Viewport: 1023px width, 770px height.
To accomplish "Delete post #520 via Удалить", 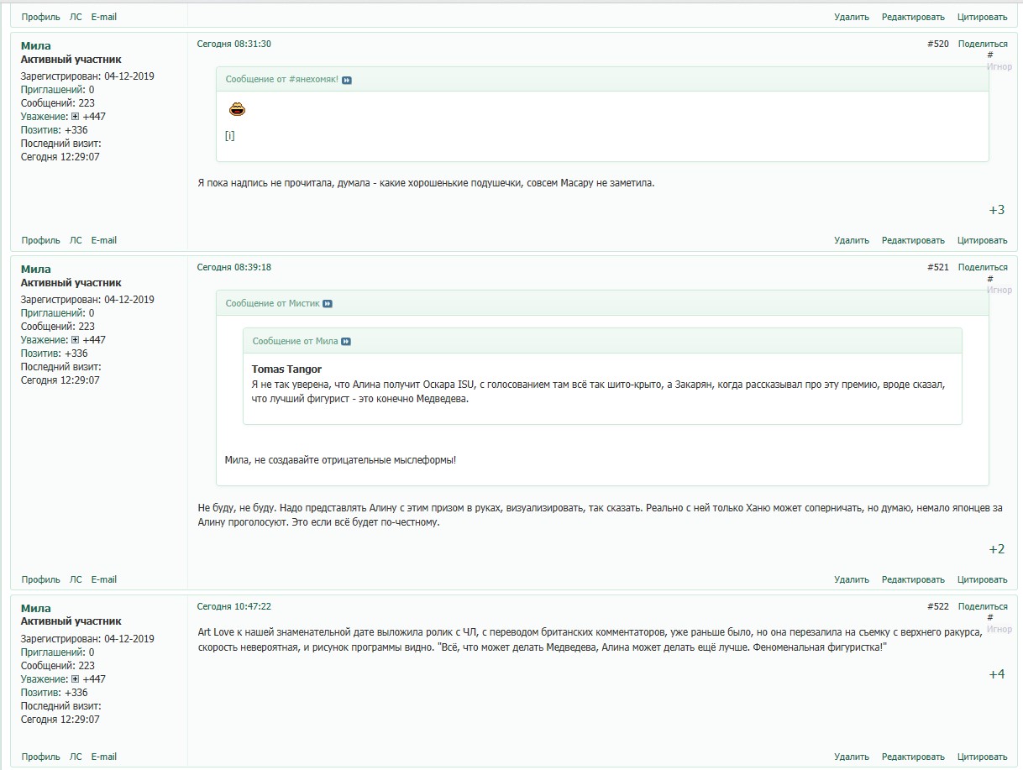I will tap(852, 240).
